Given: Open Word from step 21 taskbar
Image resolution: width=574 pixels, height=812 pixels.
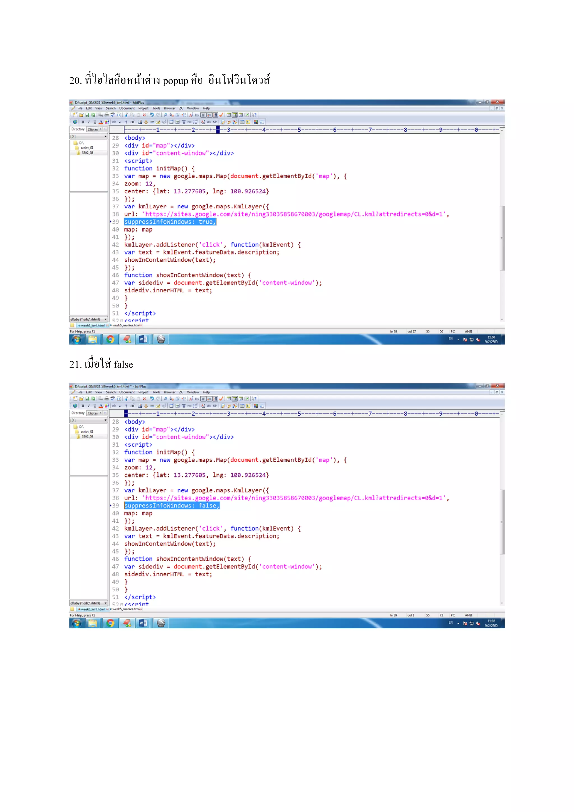Looking at the screenshot, I should [x=143, y=623].
